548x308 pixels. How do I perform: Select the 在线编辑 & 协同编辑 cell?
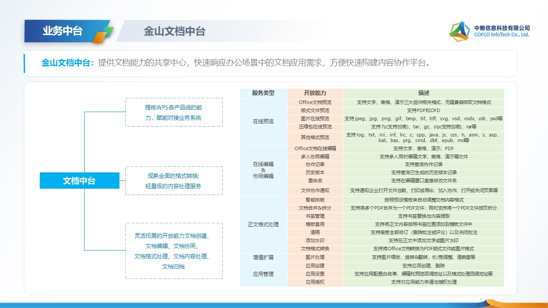click(x=263, y=170)
